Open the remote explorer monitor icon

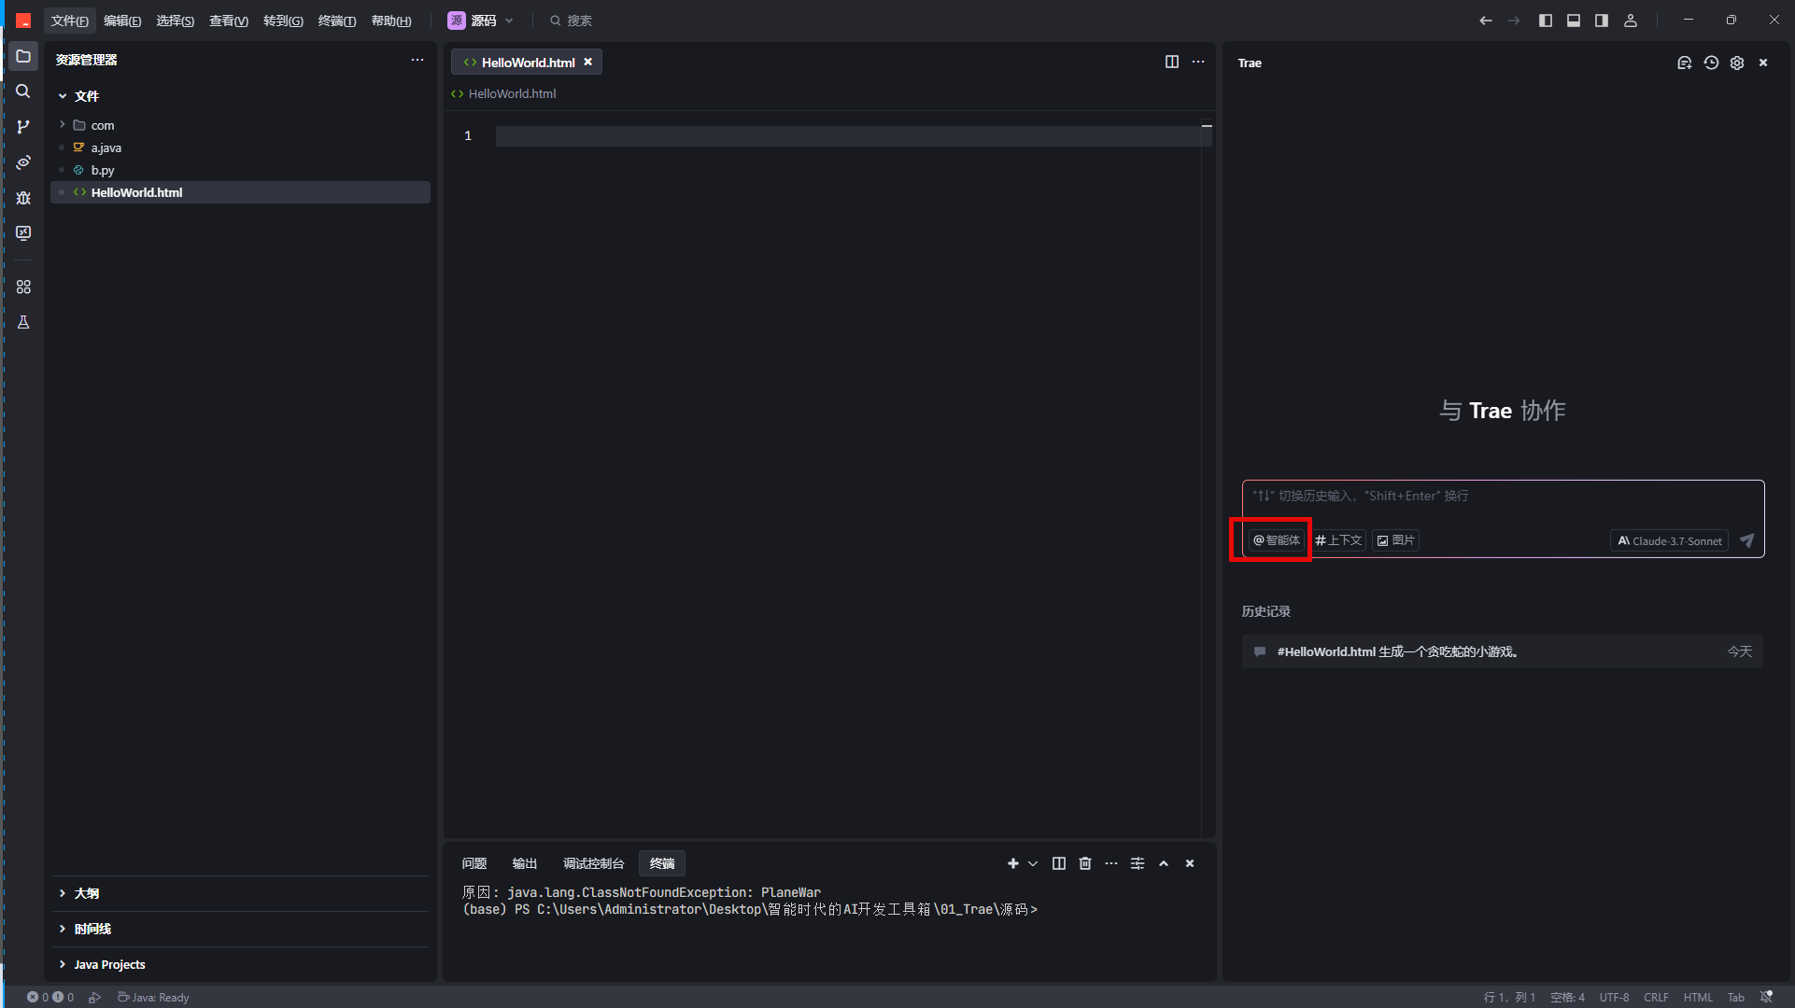23,233
